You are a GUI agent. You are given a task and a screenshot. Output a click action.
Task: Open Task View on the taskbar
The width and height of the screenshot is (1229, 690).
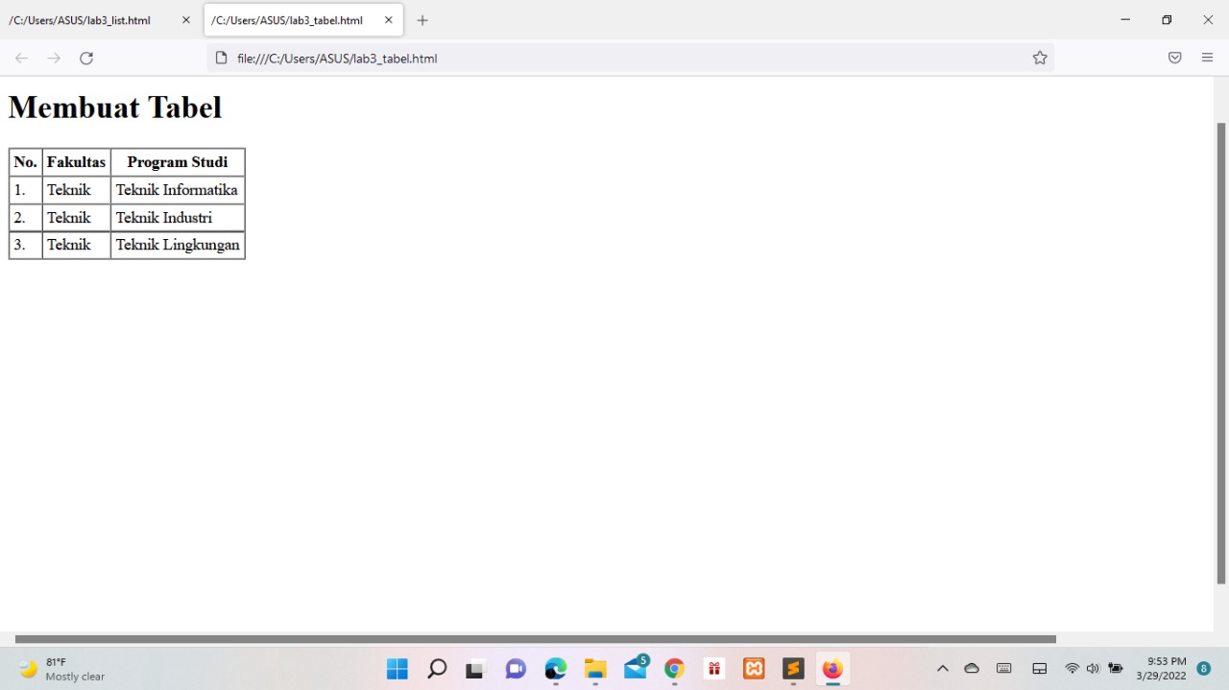pos(475,669)
